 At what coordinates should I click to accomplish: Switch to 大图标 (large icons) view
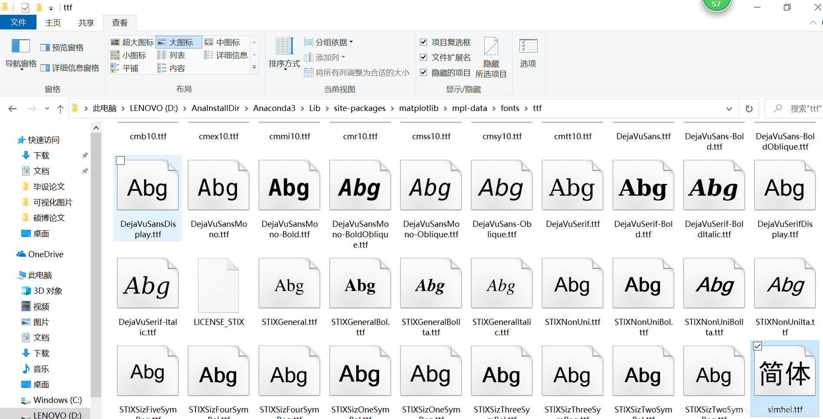click(178, 42)
